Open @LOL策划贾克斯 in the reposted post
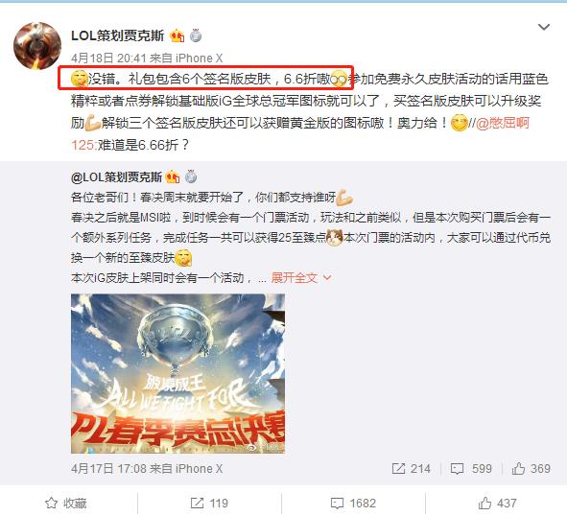 [116, 177]
